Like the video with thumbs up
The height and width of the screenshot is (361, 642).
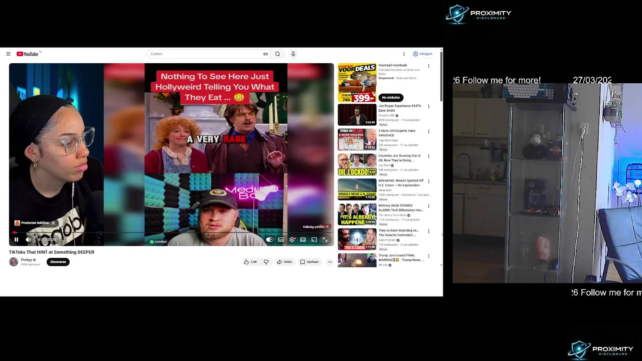[250, 262]
